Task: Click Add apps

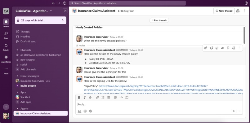Action: [x=41, y=102]
